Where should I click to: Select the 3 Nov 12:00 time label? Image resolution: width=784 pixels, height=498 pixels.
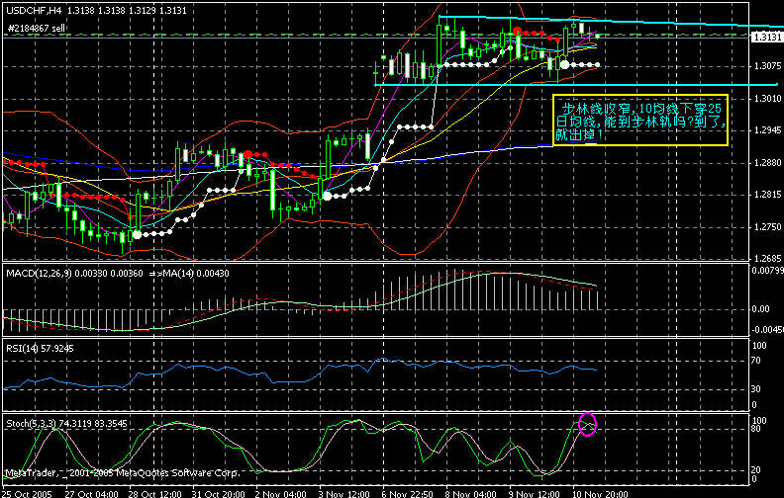(x=345, y=491)
